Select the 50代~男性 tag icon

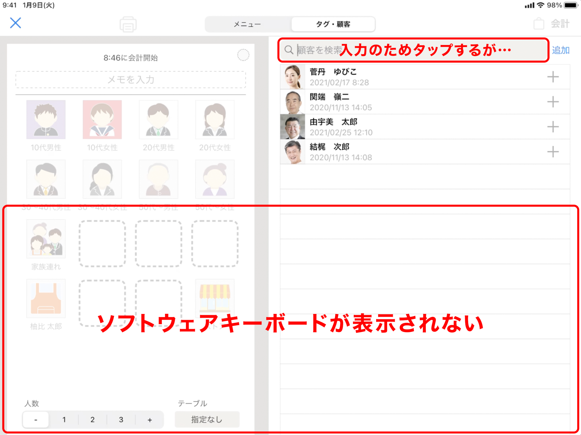tap(159, 179)
